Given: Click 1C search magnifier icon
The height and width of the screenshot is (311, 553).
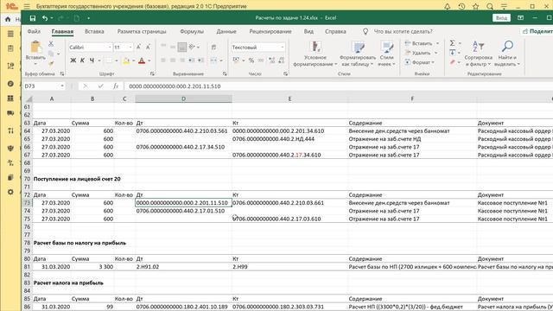Looking at the screenshot, I should pos(490,6).
